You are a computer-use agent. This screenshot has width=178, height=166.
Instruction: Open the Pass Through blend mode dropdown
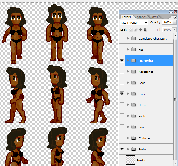(134, 23)
